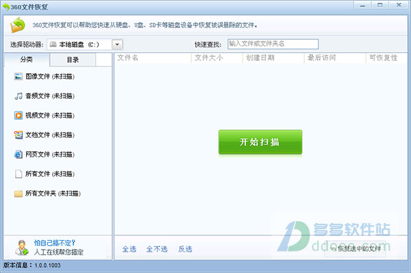Select 图像文件 (未扫描) category text
Viewport: 411px width, 273px height.
pyautogui.click(x=50, y=77)
